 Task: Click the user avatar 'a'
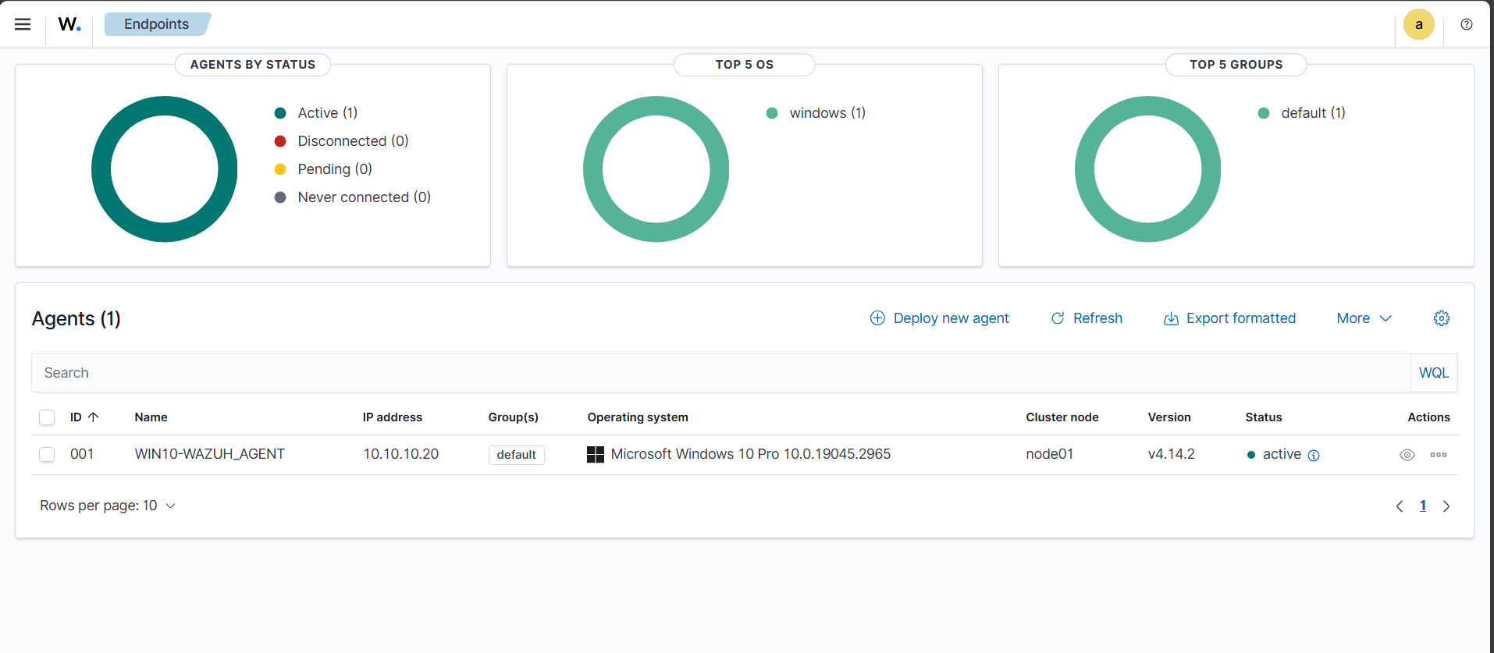1418,24
